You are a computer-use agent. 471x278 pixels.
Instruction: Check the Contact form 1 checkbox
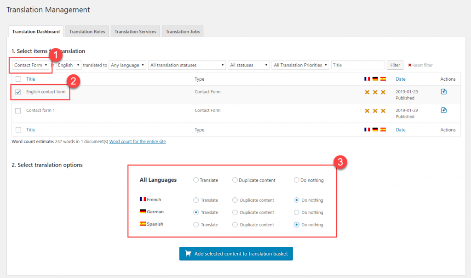18,111
